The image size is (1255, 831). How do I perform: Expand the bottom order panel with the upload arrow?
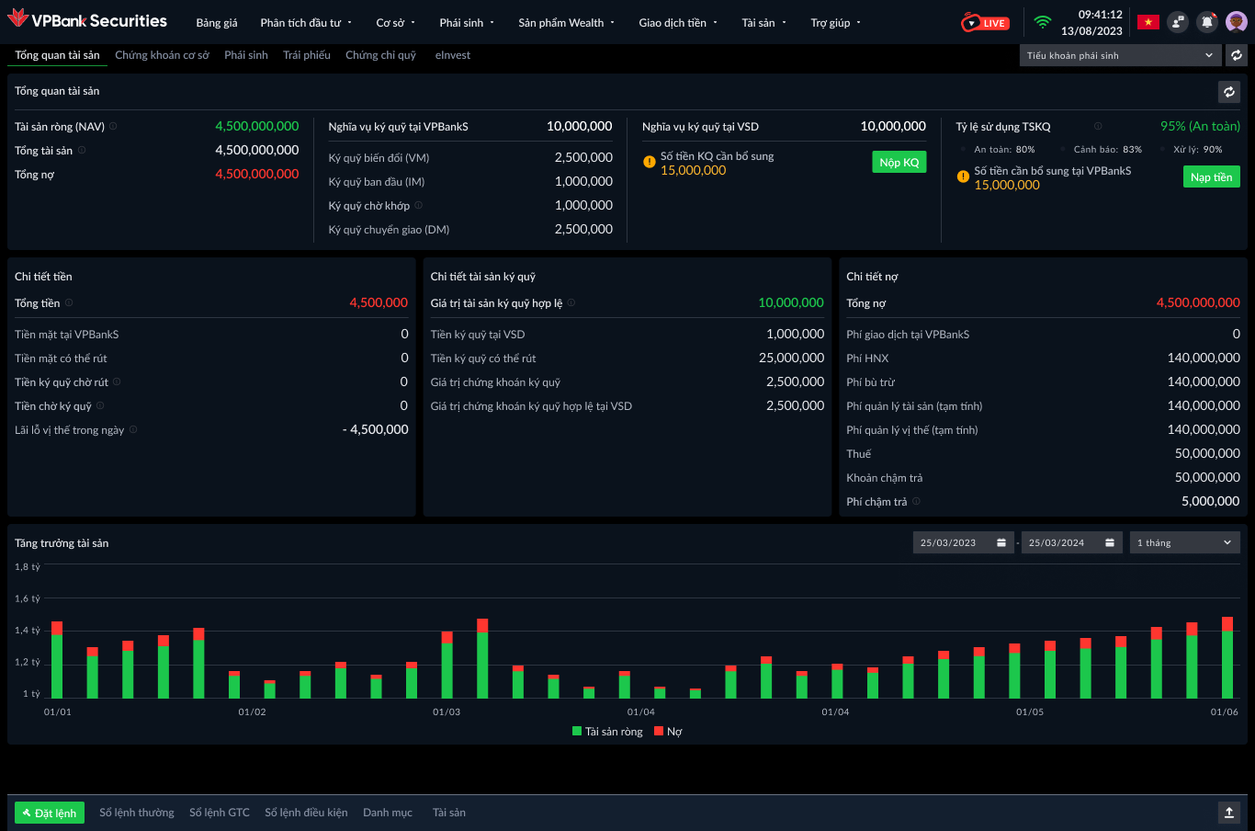[x=1228, y=813]
